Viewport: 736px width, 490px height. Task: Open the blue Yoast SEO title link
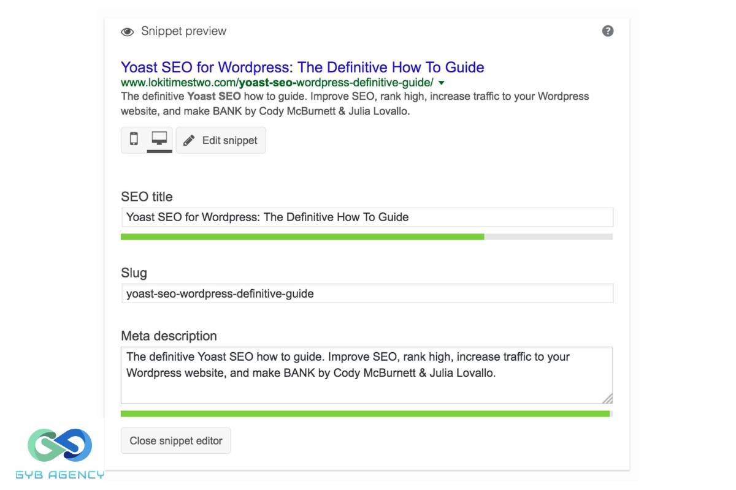pyautogui.click(x=302, y=67)
